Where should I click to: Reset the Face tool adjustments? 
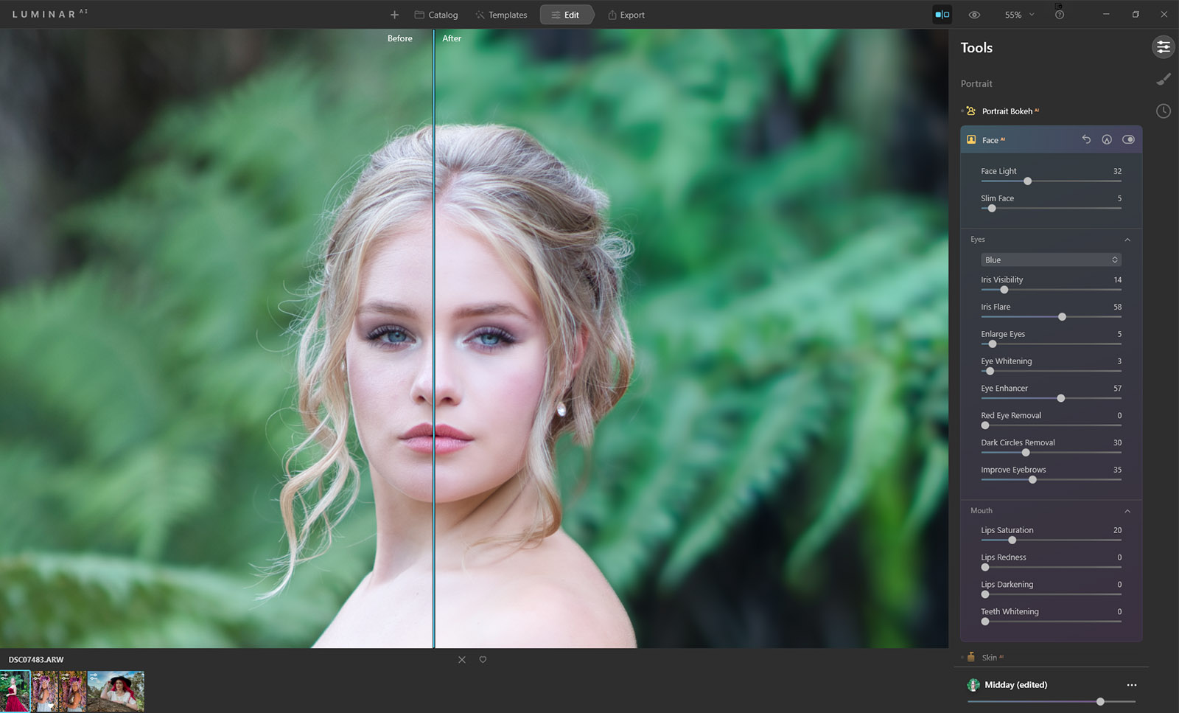tap(1086, 139)
